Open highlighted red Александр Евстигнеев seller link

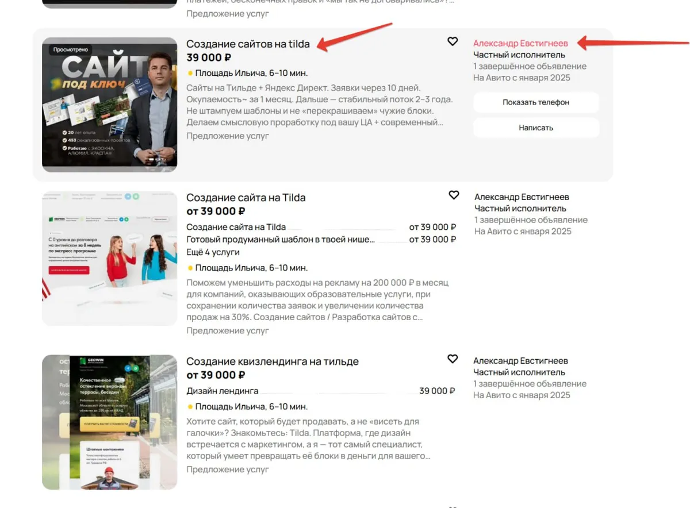520,44
